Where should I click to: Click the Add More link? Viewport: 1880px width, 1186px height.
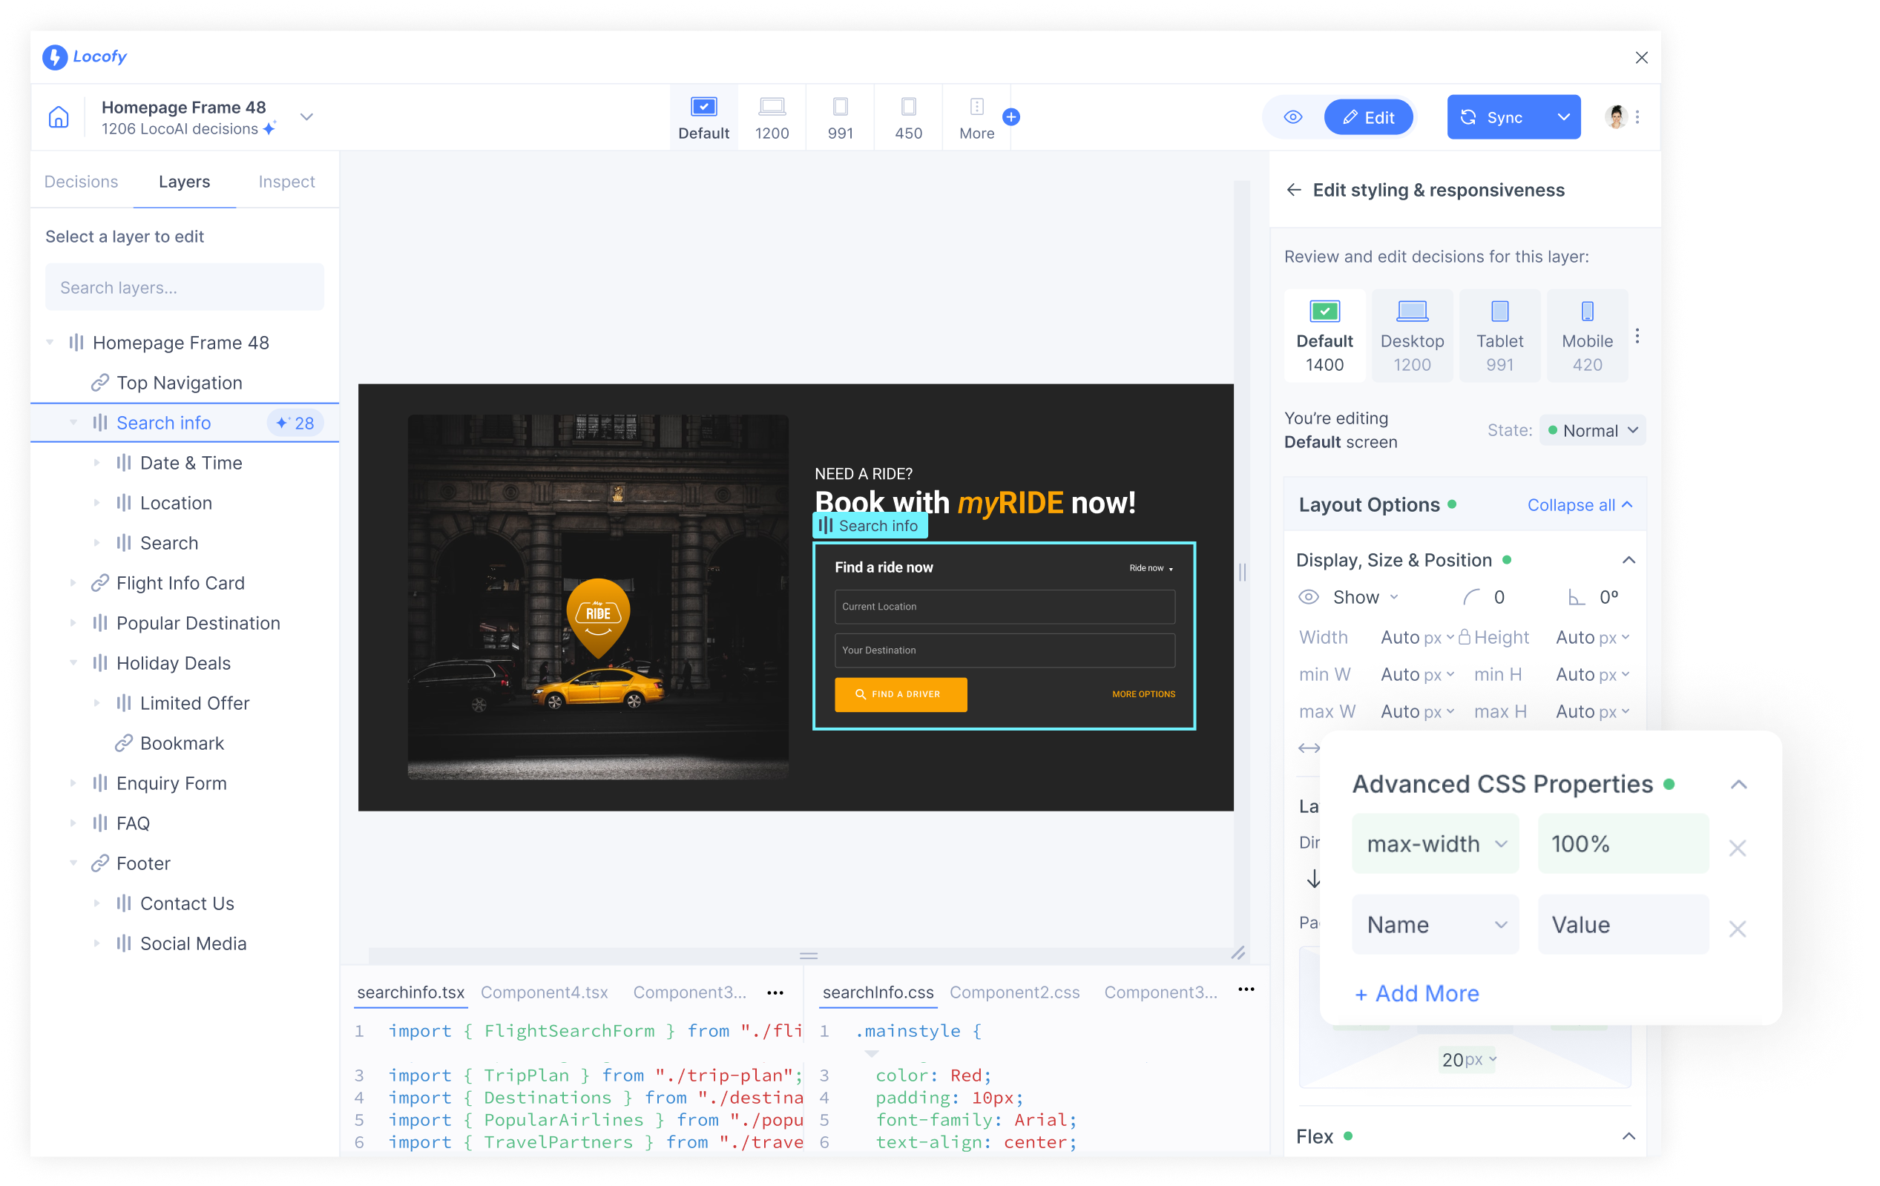[1417, 994]
